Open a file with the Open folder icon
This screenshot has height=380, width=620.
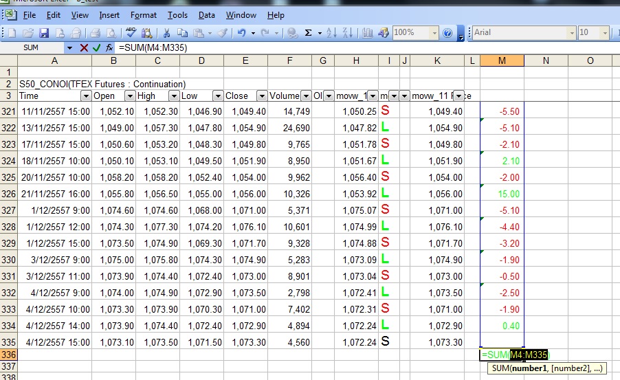coord(27,33)
